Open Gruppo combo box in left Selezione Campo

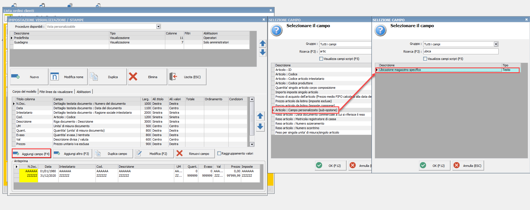coord(345,44)
